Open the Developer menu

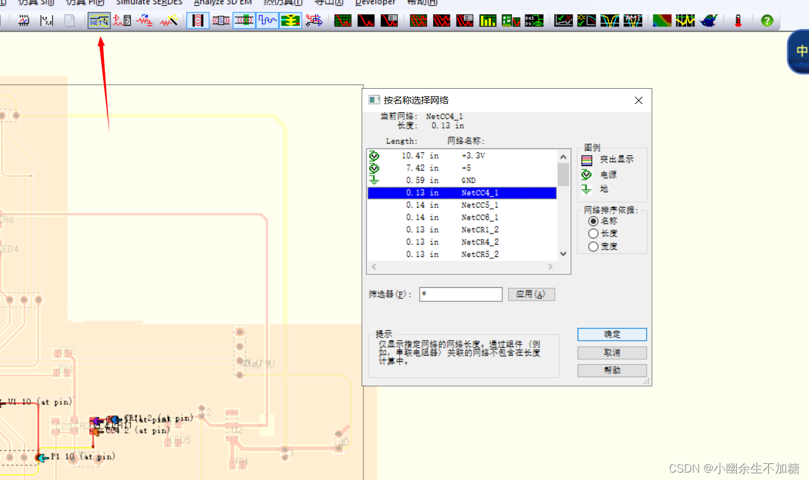coord(375,2)
